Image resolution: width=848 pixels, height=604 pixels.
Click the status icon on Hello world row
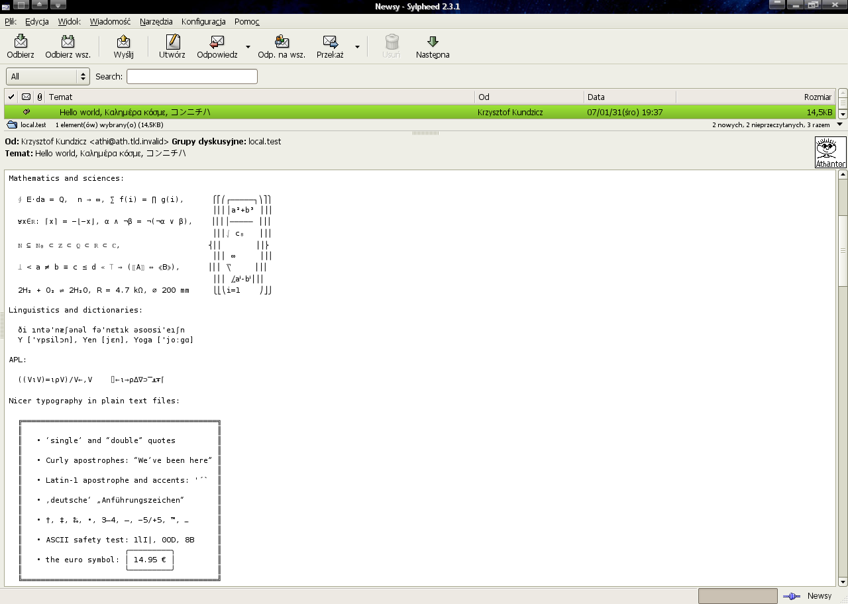[x=26, y=112]
